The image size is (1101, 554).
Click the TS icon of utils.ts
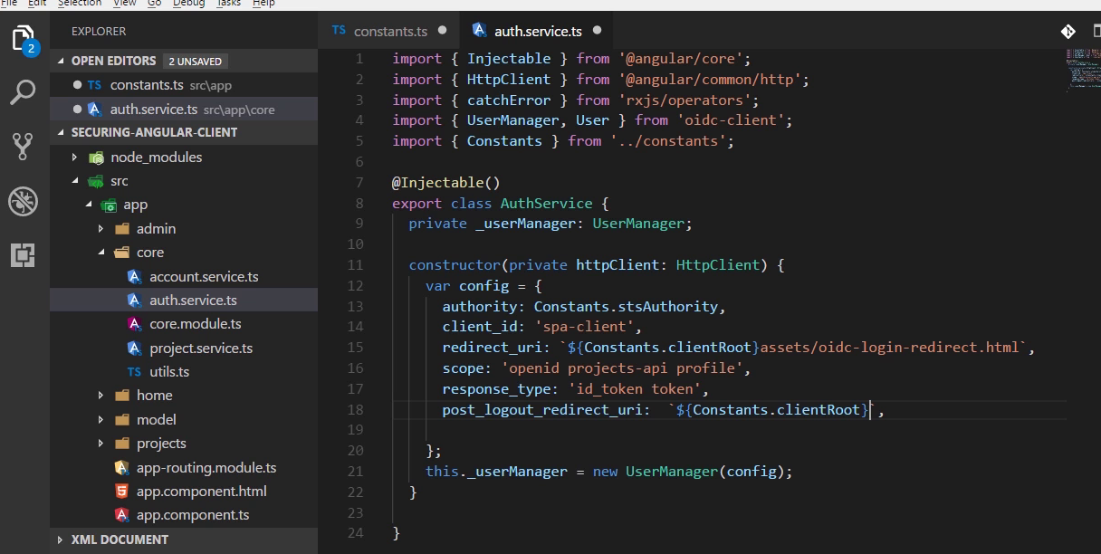coord(134,372)
